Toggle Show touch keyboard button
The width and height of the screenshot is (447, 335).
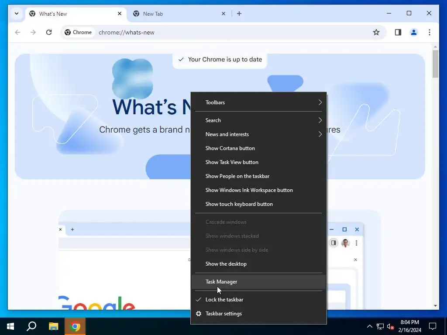(x=258, y=204)
